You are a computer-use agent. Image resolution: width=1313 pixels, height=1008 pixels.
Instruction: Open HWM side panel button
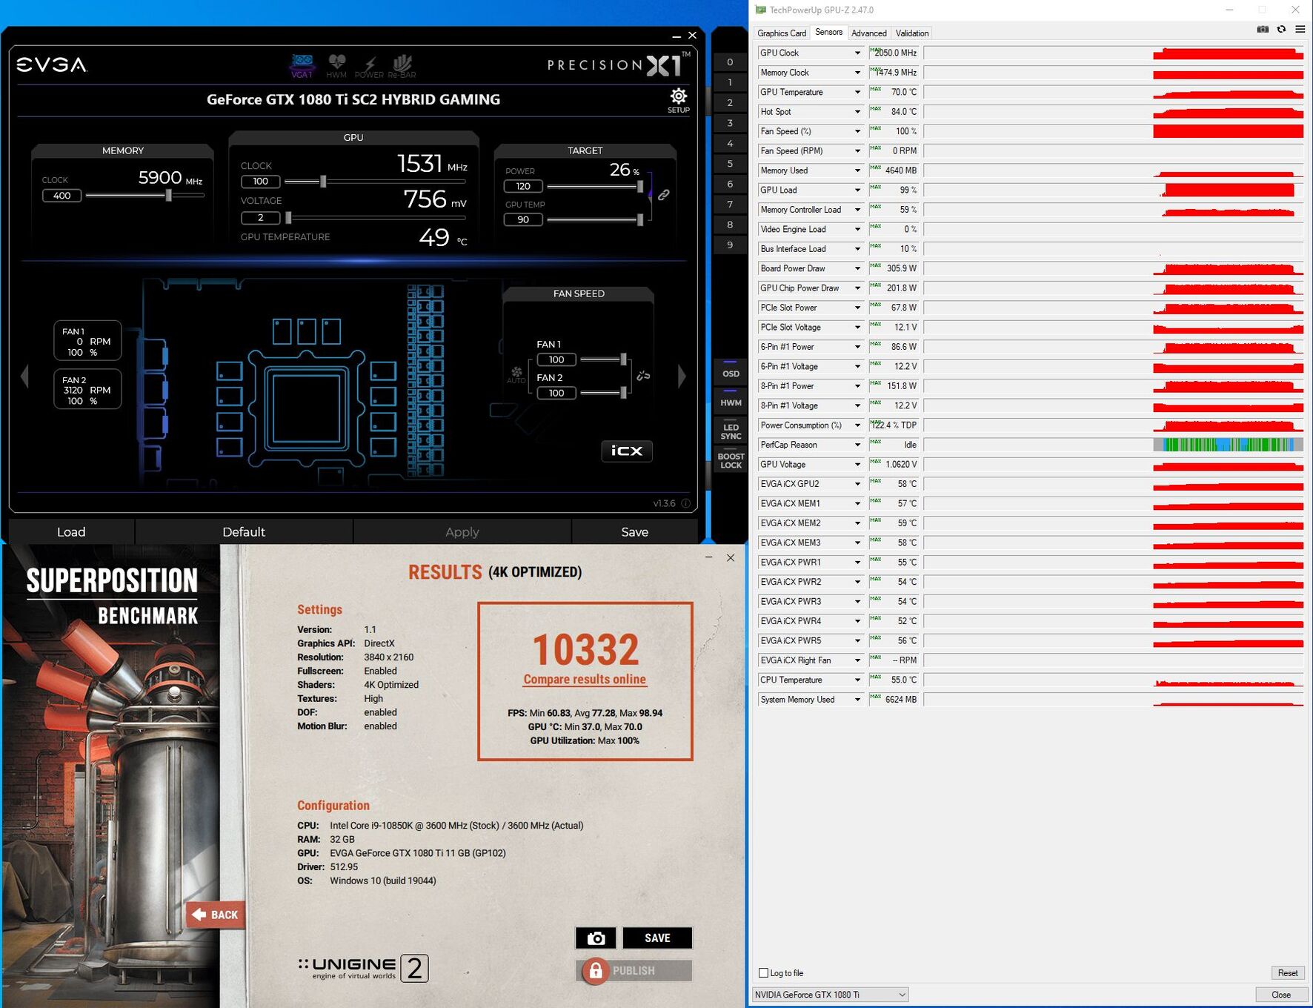point(731,402)
